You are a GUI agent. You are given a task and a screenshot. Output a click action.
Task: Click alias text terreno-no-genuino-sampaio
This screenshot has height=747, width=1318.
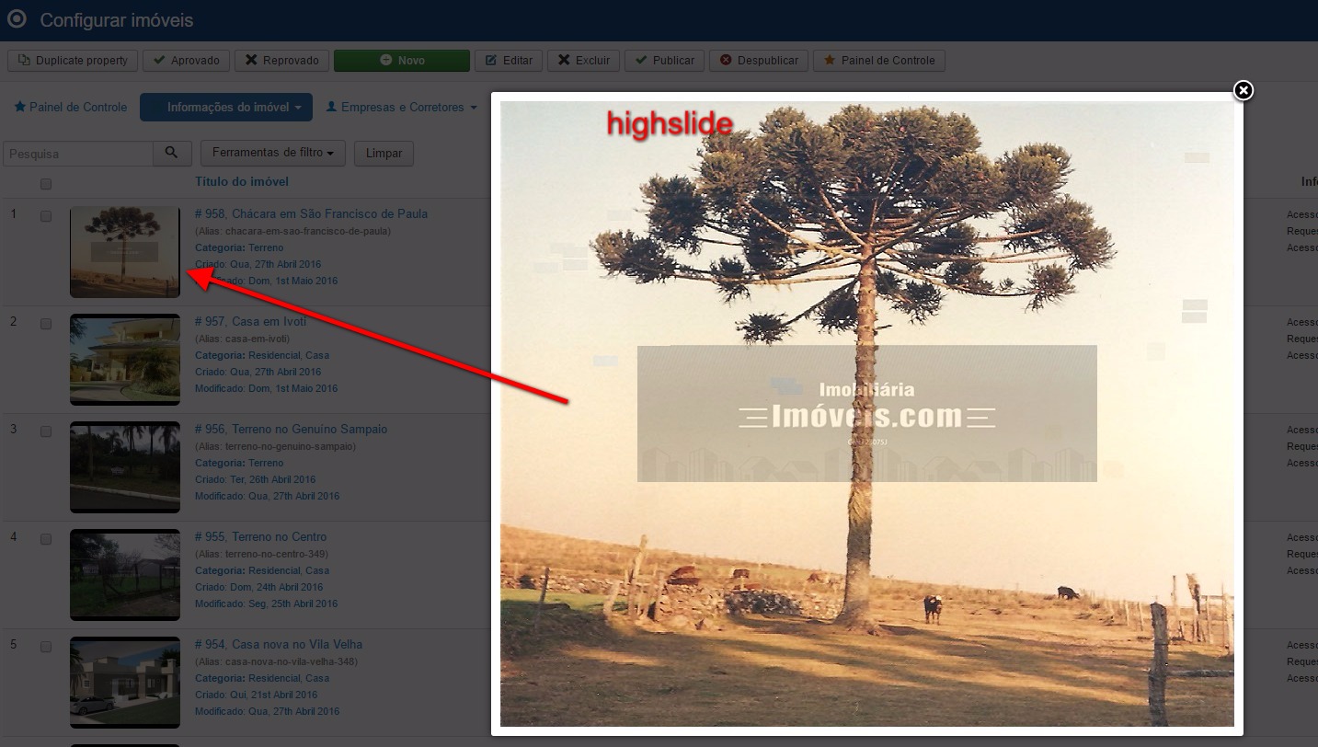pos(289,446)
